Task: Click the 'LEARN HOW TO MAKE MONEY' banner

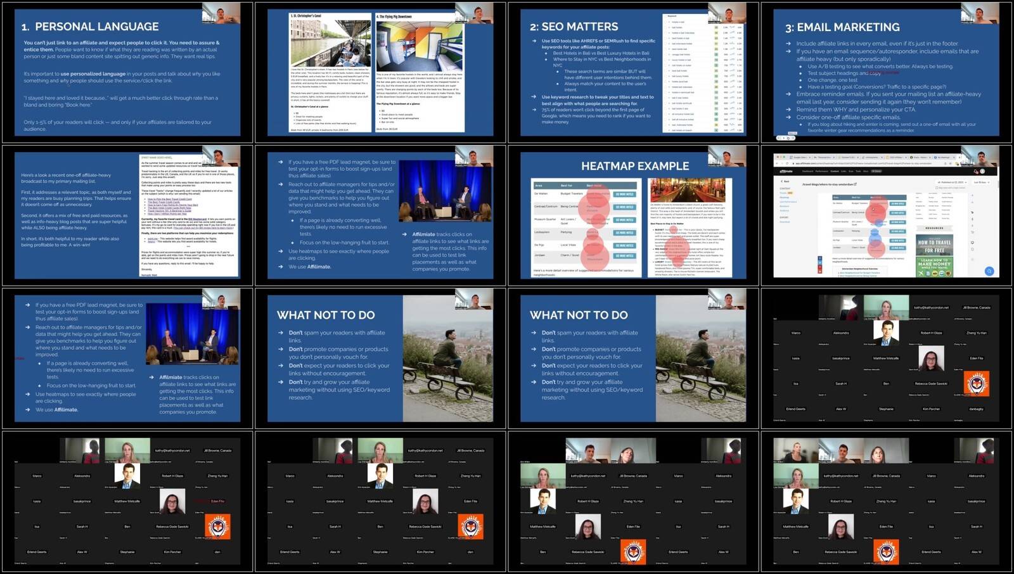Action: tap(935, 267)
